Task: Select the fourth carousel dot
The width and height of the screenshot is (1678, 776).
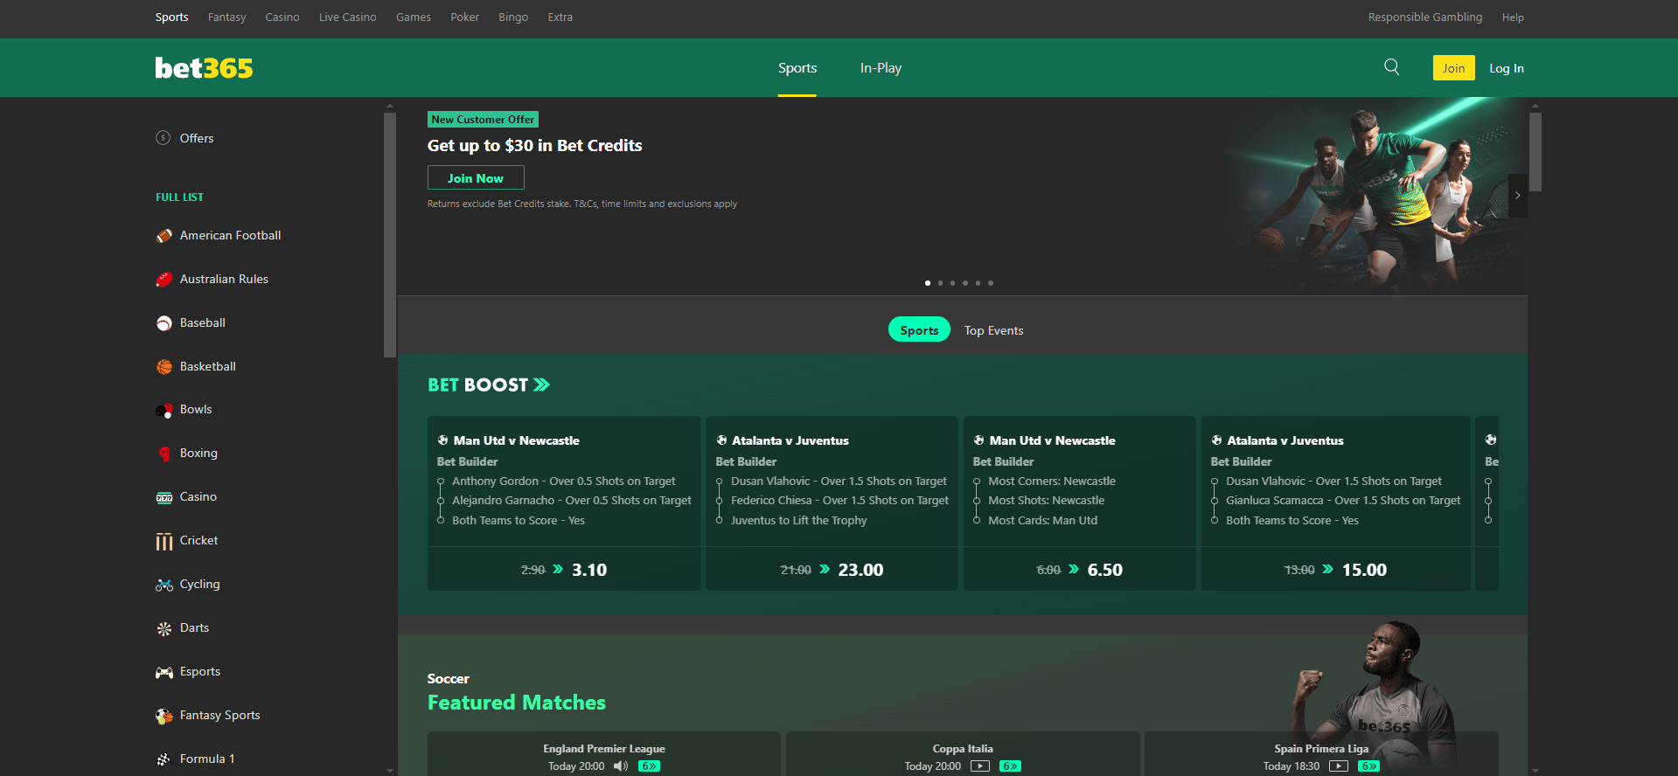Action: click(965, 283)
